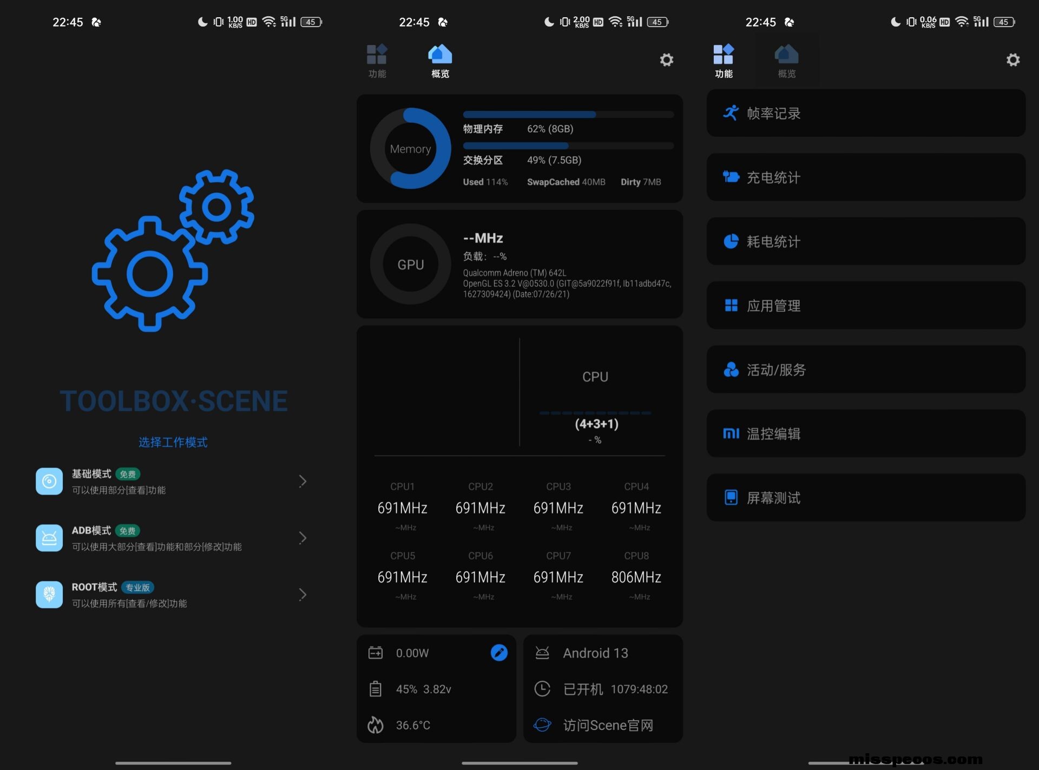This screenshot has height=770, width=1039.
Task: Tap the battery power icon beside 0.00W
Action: (376, 653)
